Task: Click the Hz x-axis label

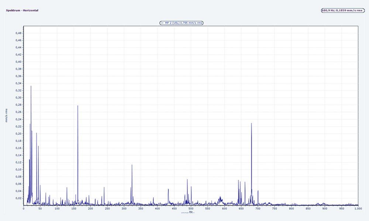Action: (x=190, y=212)
